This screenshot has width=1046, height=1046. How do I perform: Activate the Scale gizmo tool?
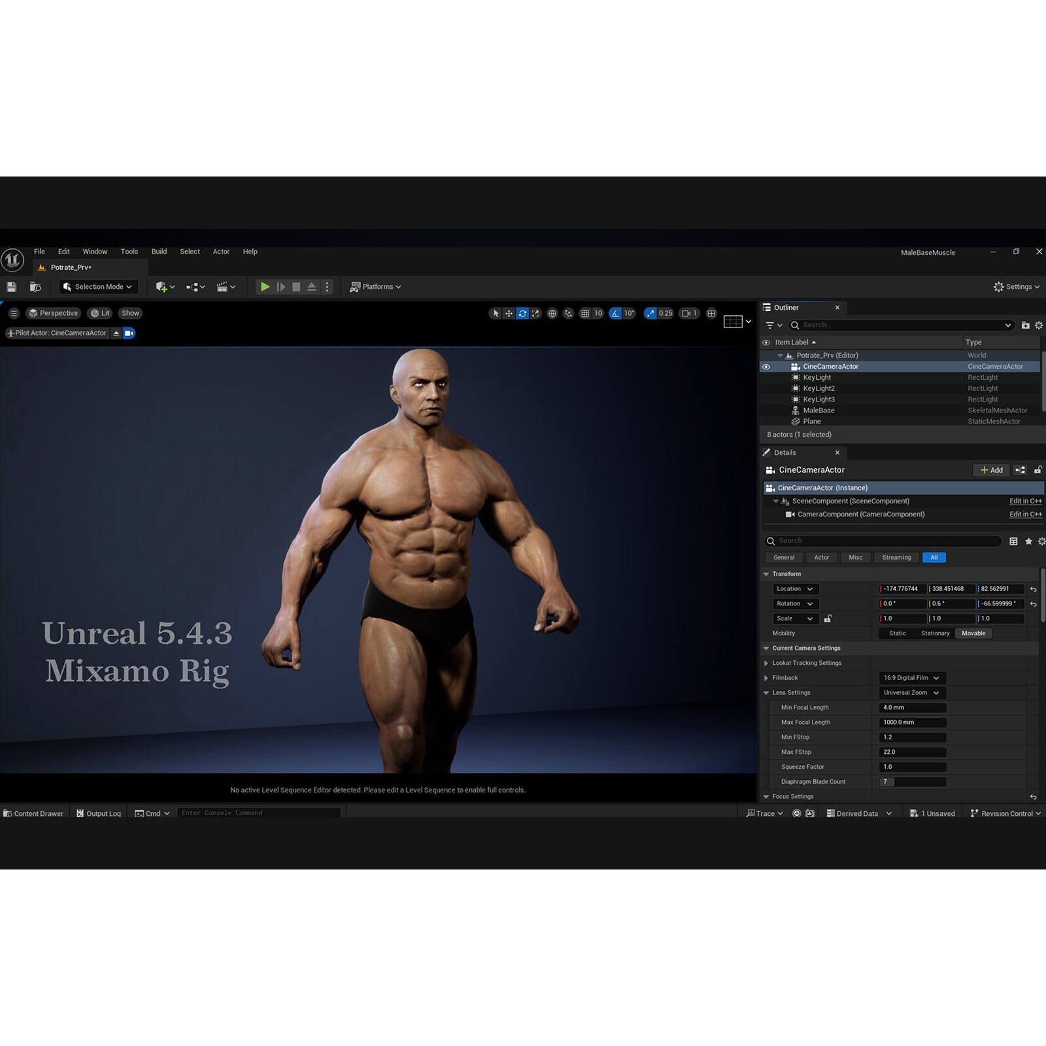click(535, 313)
